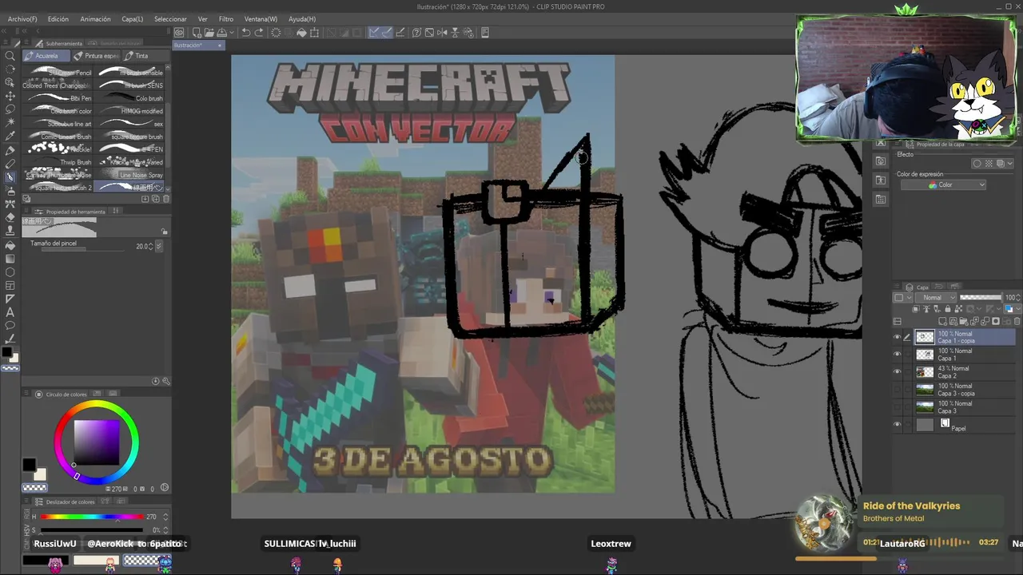The height and width of the screenshot is (575, 1023).
Task: Toggle snap to special ruler in command bar
Action: 387,33
